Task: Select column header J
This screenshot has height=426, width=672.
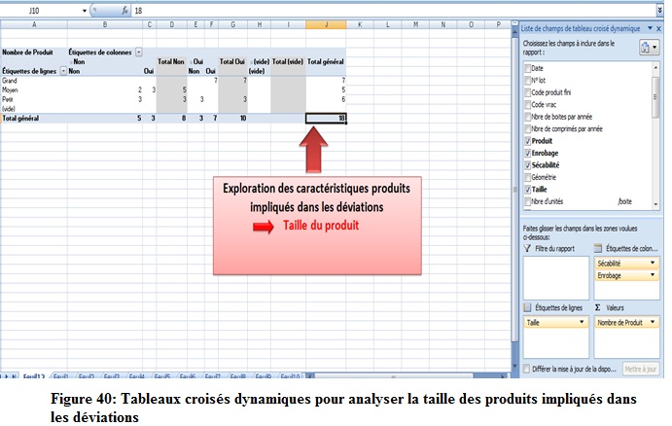Action: (x=326, y=25)
